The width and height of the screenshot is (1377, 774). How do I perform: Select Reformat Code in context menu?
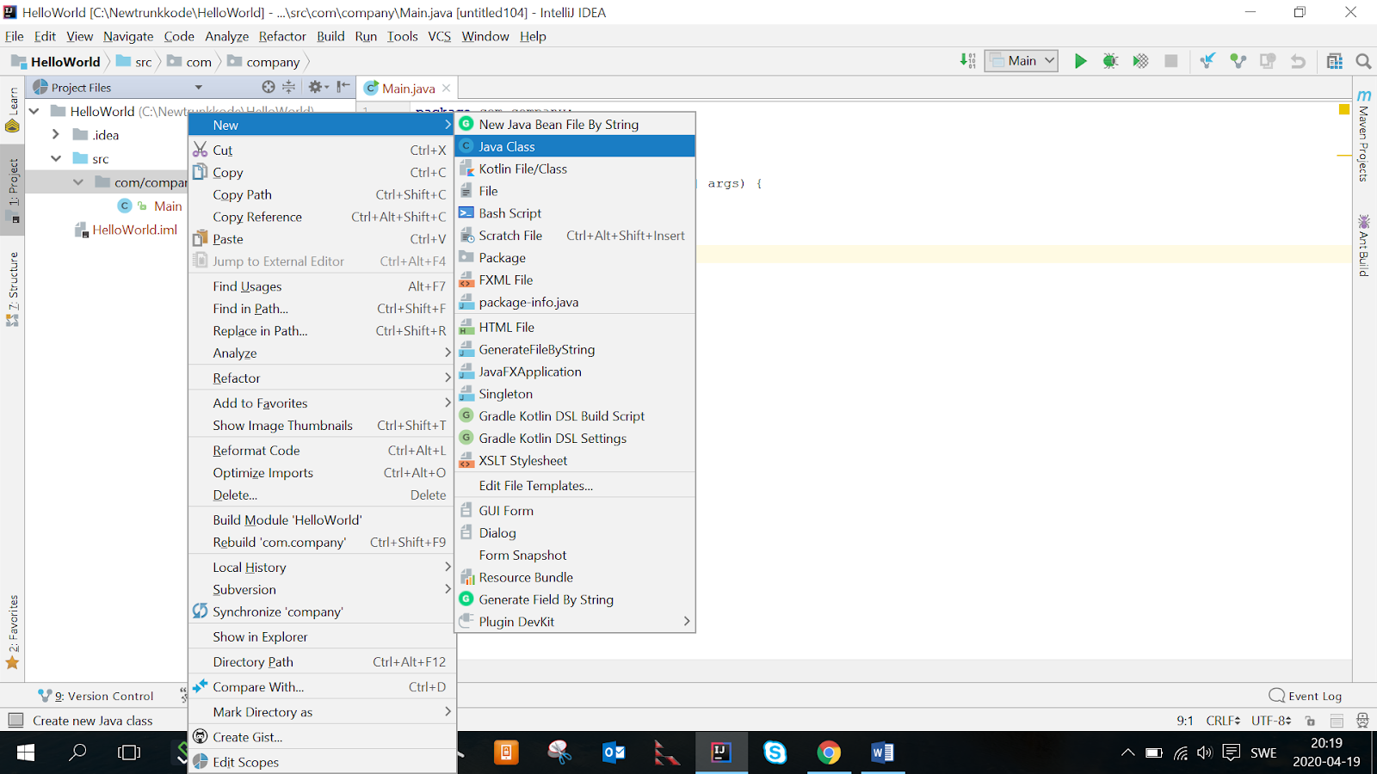pyautogui.click(x=321, y=451)
